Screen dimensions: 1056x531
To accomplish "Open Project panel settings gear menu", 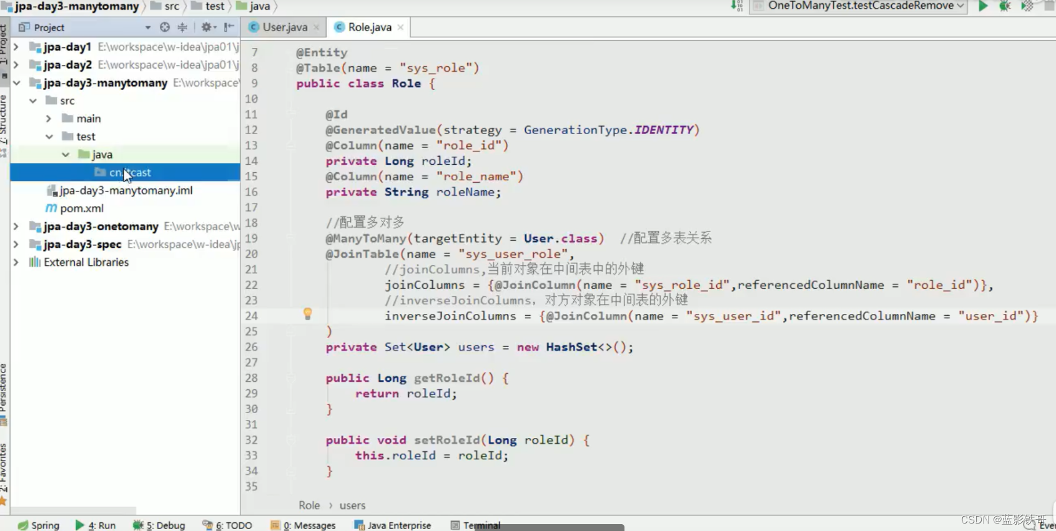I will point(208,27).
